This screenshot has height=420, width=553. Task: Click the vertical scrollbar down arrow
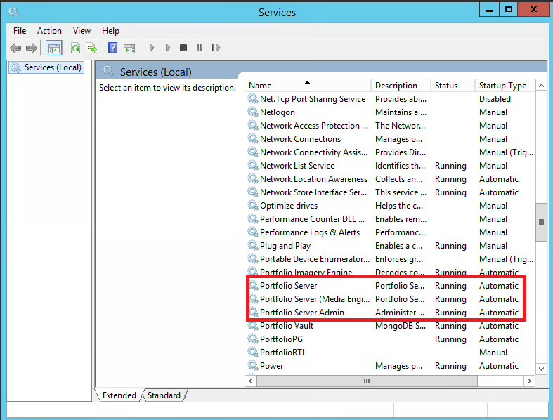[541, 369]
